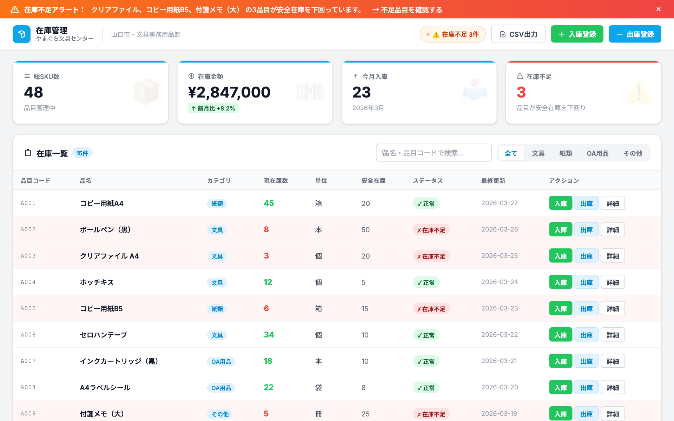Click the blue box logo icon

click(x=21, y=34)
